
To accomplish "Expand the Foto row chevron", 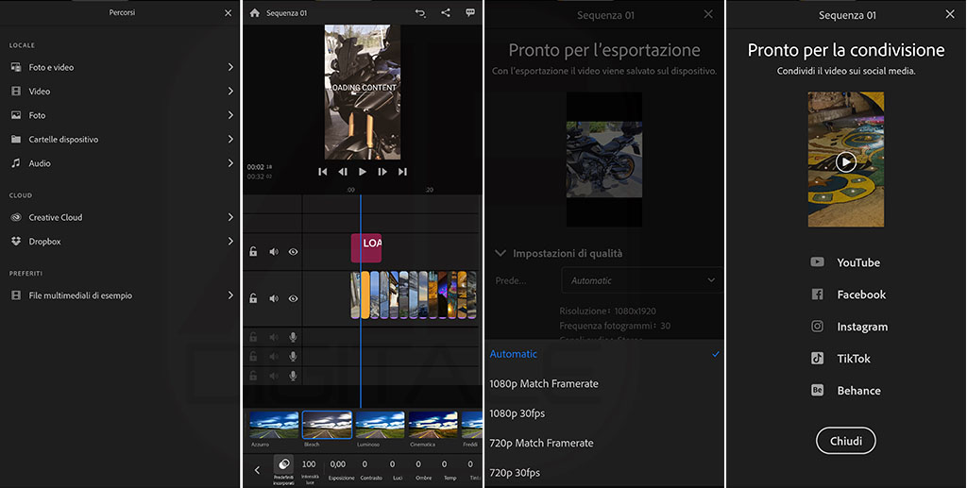I will click(x=230, y=114).
